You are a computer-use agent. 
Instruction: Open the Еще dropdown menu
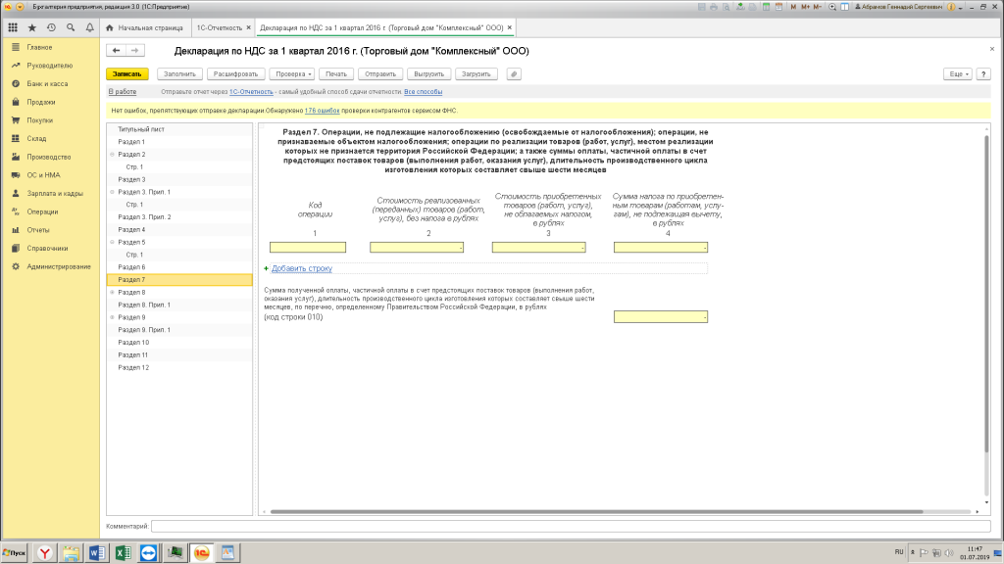click(957, 74)
